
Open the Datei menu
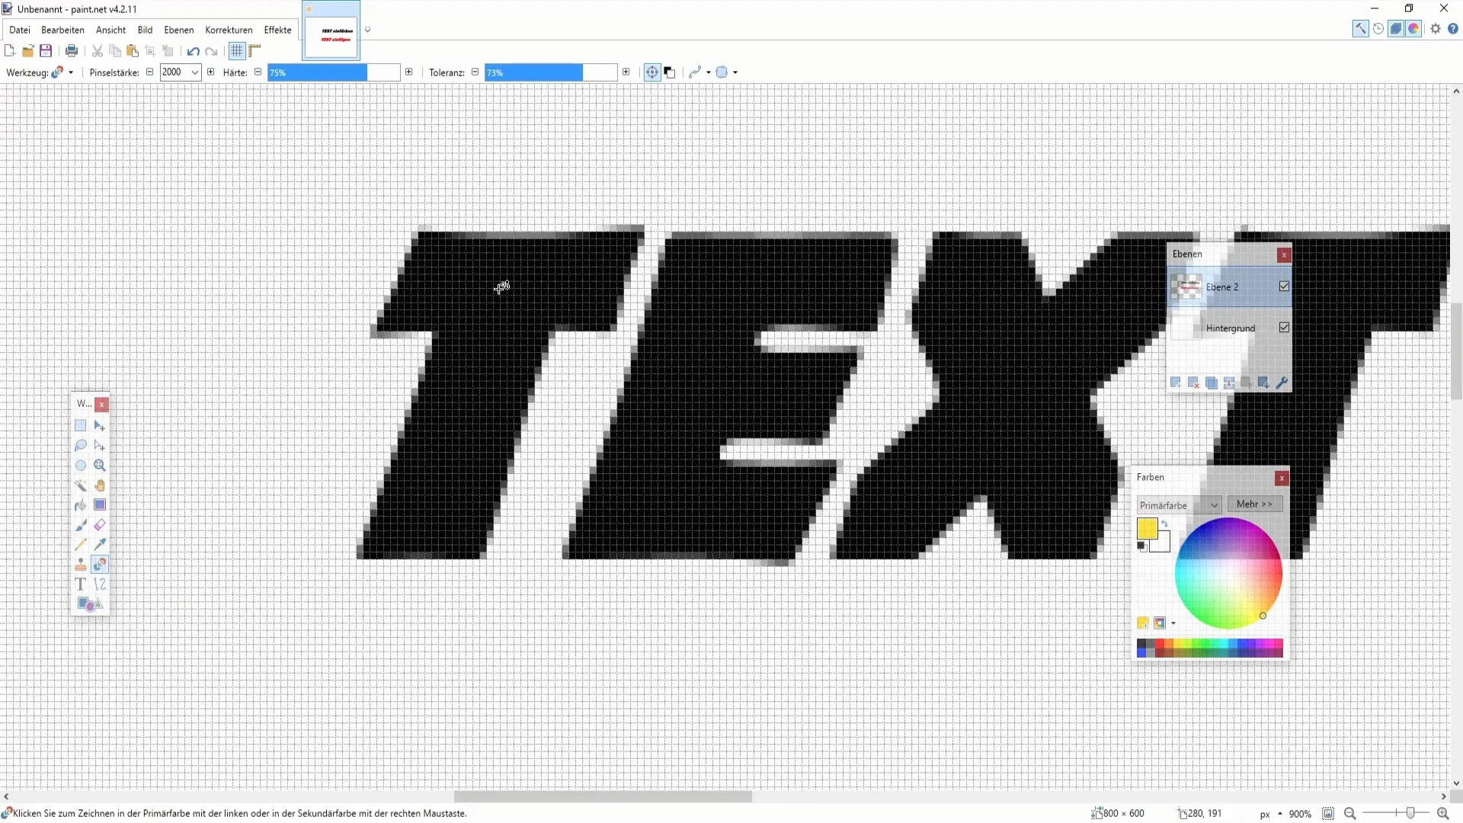20,30
